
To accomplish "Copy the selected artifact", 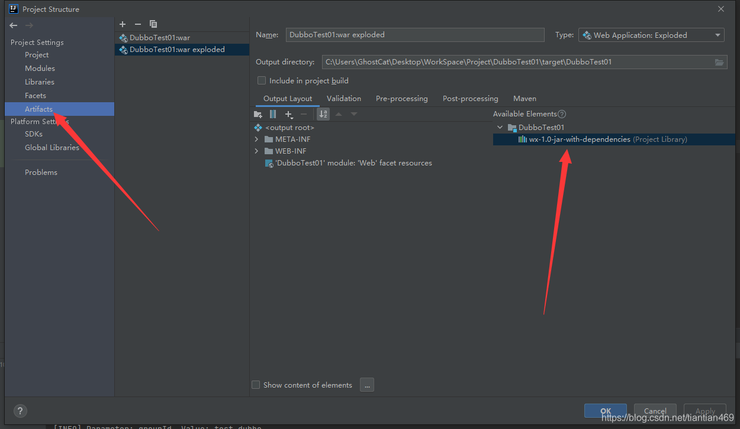I will click(153, 24).
